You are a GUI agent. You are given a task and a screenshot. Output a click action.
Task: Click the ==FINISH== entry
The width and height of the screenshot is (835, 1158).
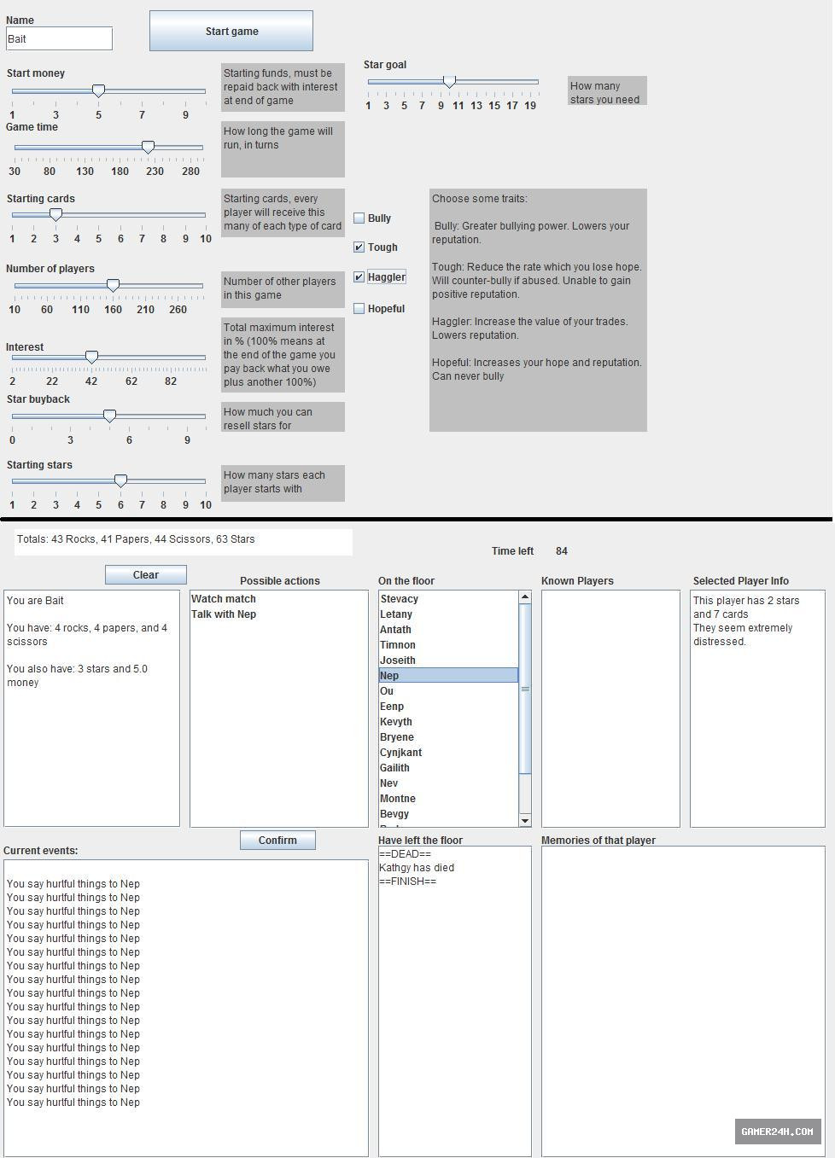click(x=408, y=882)
